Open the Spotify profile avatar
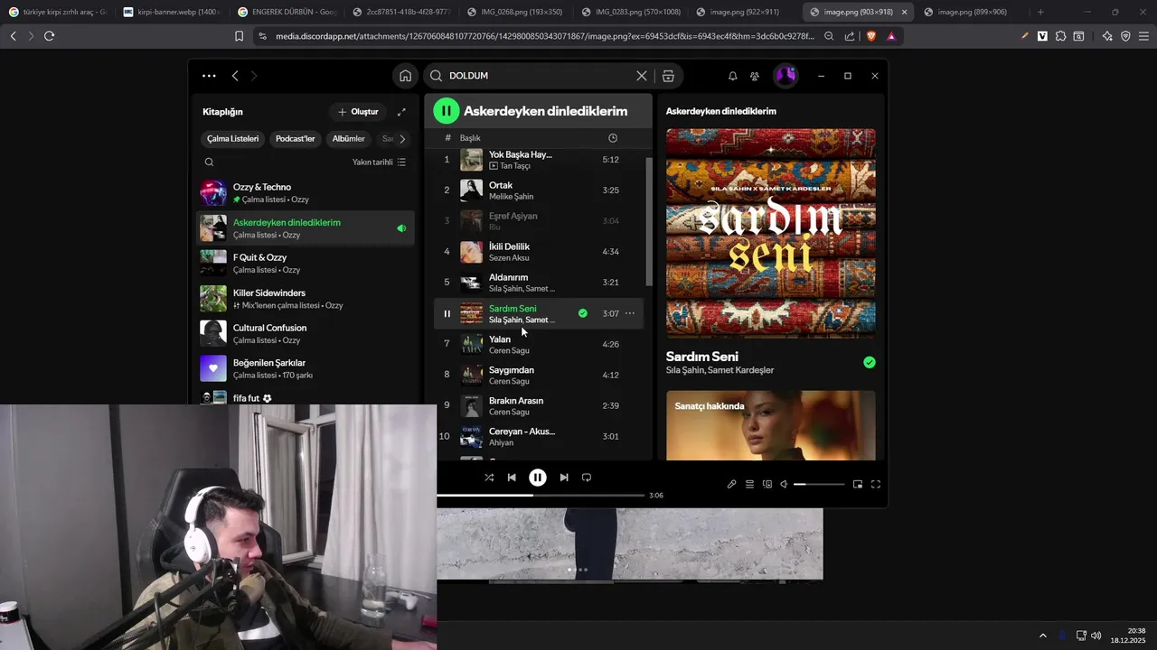1157x650 pixels. [x=785, y=76]
